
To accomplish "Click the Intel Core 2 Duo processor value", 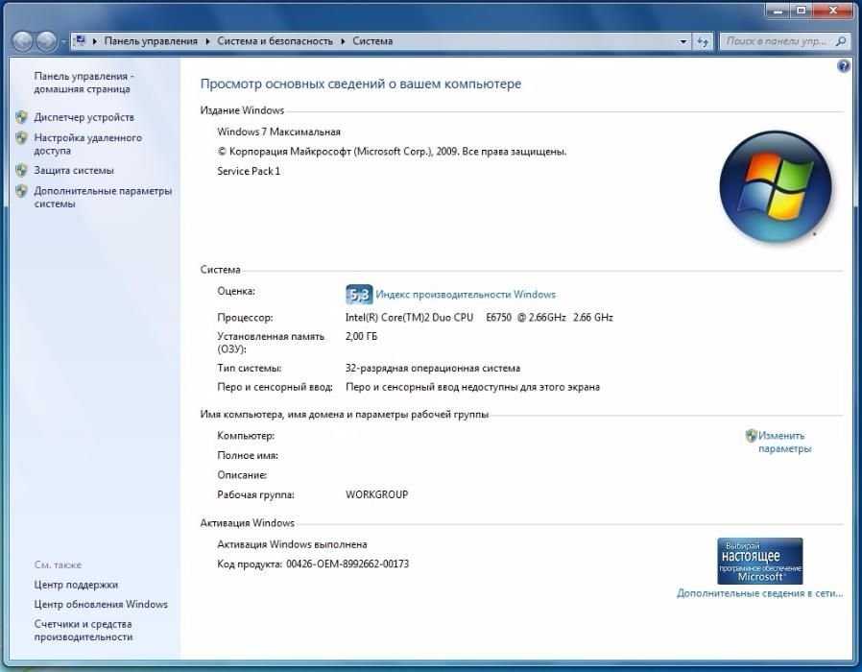I will [479, 318].
